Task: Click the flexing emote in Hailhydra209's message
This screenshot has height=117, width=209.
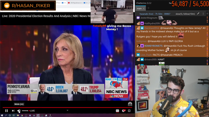Action: pyautogui.click(x=169, y=23)
